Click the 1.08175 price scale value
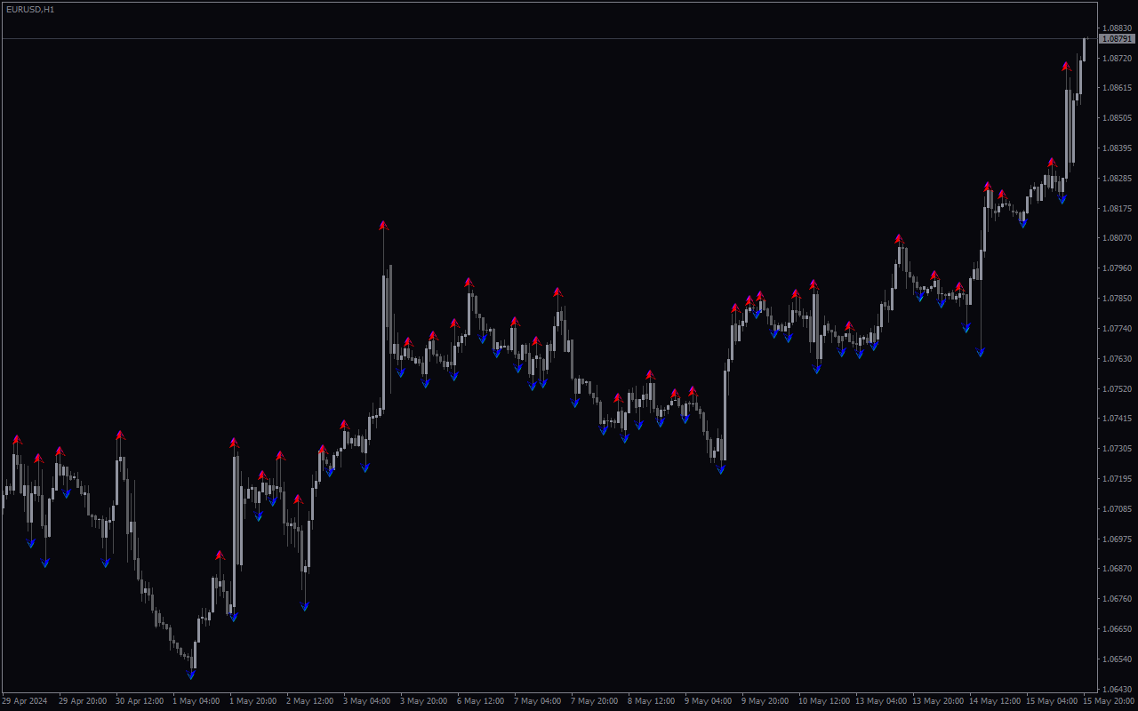The height and width of the screenshot is (711, 1138). (x=1117, y=208)
